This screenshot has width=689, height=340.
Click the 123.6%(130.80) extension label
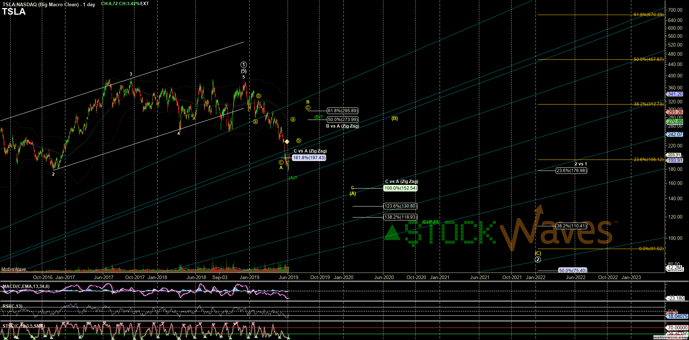tap(400, 206)
